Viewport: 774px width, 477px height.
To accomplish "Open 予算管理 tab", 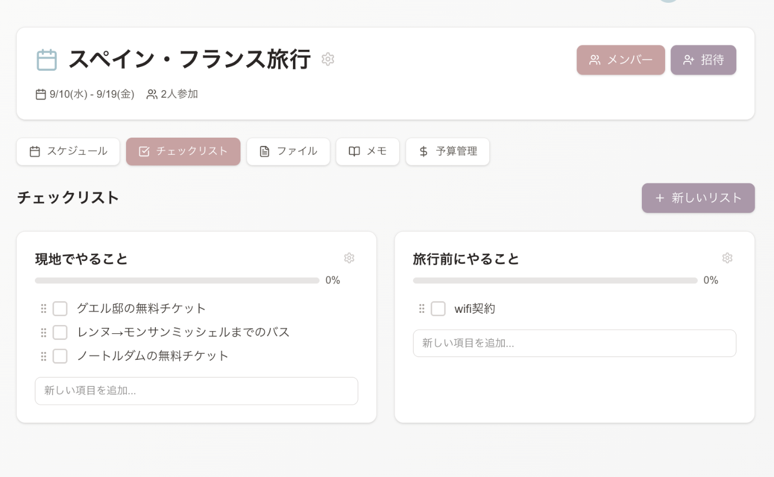I will point(447,151).
